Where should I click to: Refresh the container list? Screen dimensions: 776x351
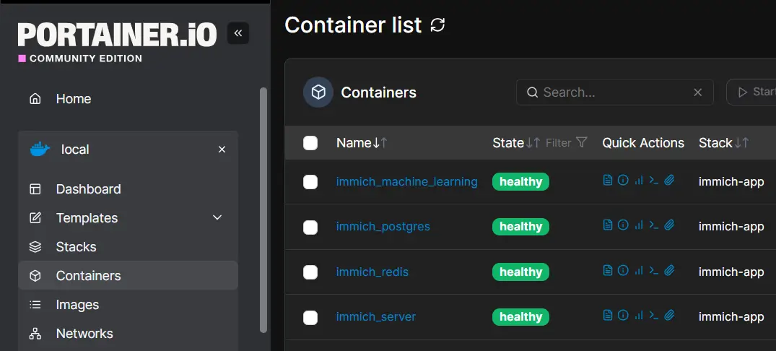(x=437, y=25)
